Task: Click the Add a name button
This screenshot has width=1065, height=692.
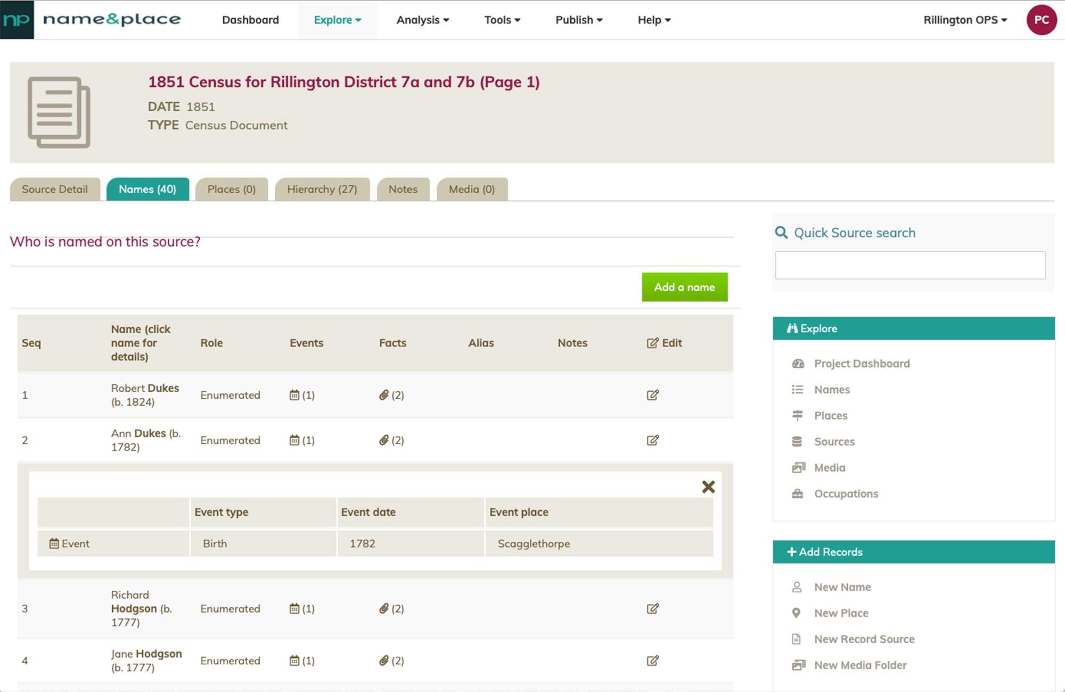Action: point(685,287)
